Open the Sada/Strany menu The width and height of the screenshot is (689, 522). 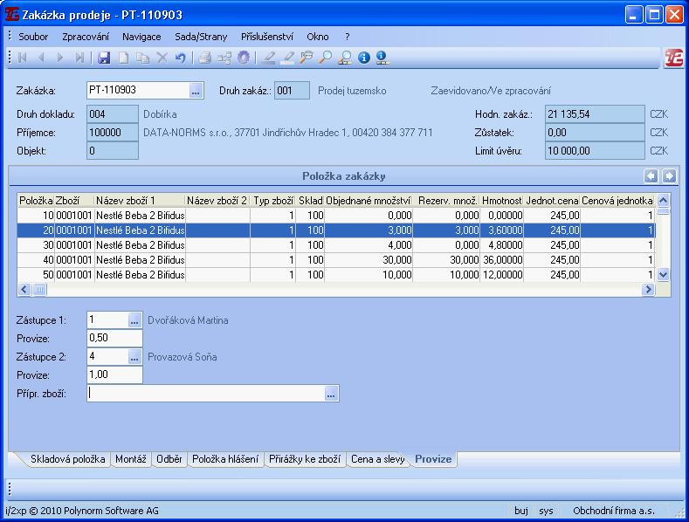click(201, 37)
